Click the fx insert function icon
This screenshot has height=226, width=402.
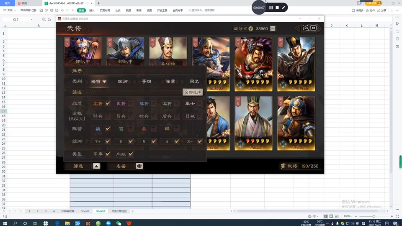click(49, 20)
